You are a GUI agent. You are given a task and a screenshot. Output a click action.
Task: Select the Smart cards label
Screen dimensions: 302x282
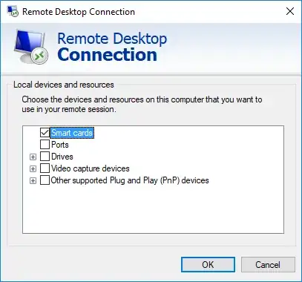coord(72,133)
